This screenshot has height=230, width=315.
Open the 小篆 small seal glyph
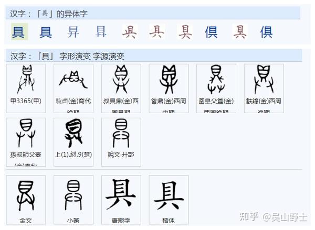tap(73, 200)
